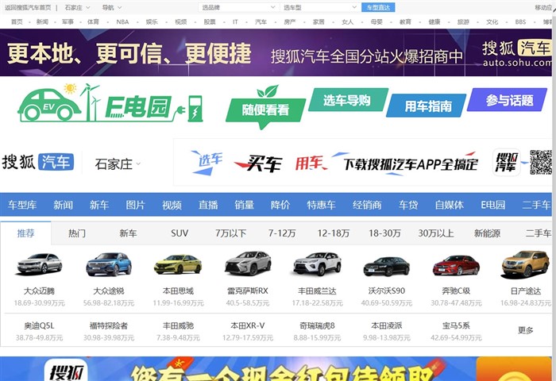
Task: Open 经销商 in the blue navigation bar
Action: [367, 205]
